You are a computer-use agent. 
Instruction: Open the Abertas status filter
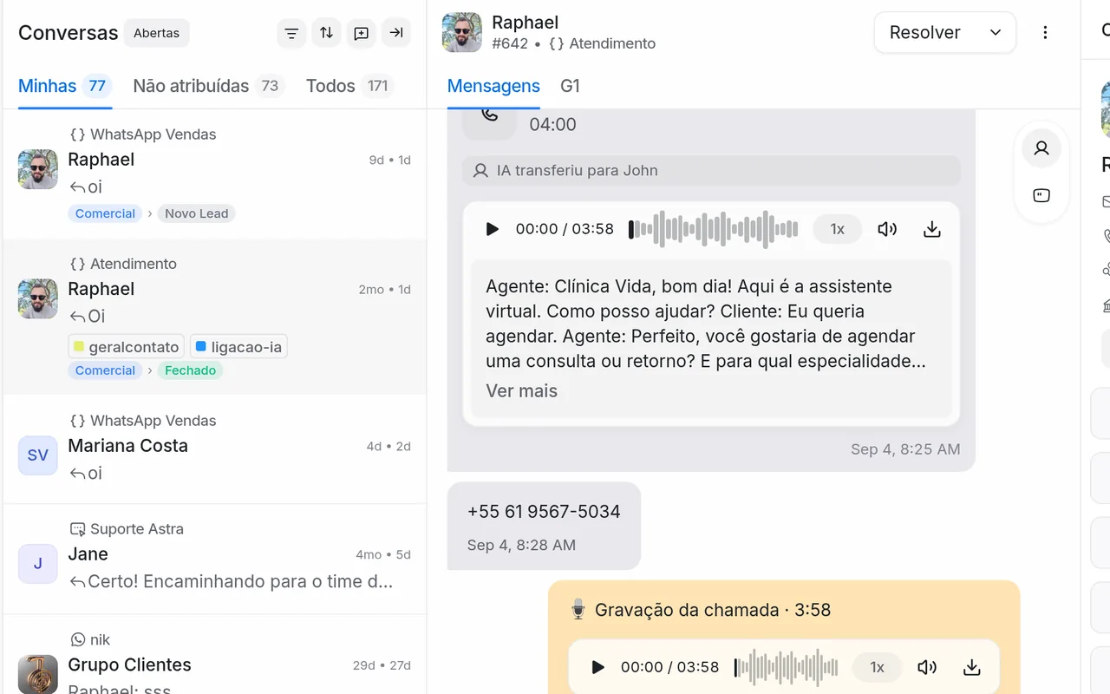click(156, 33)
